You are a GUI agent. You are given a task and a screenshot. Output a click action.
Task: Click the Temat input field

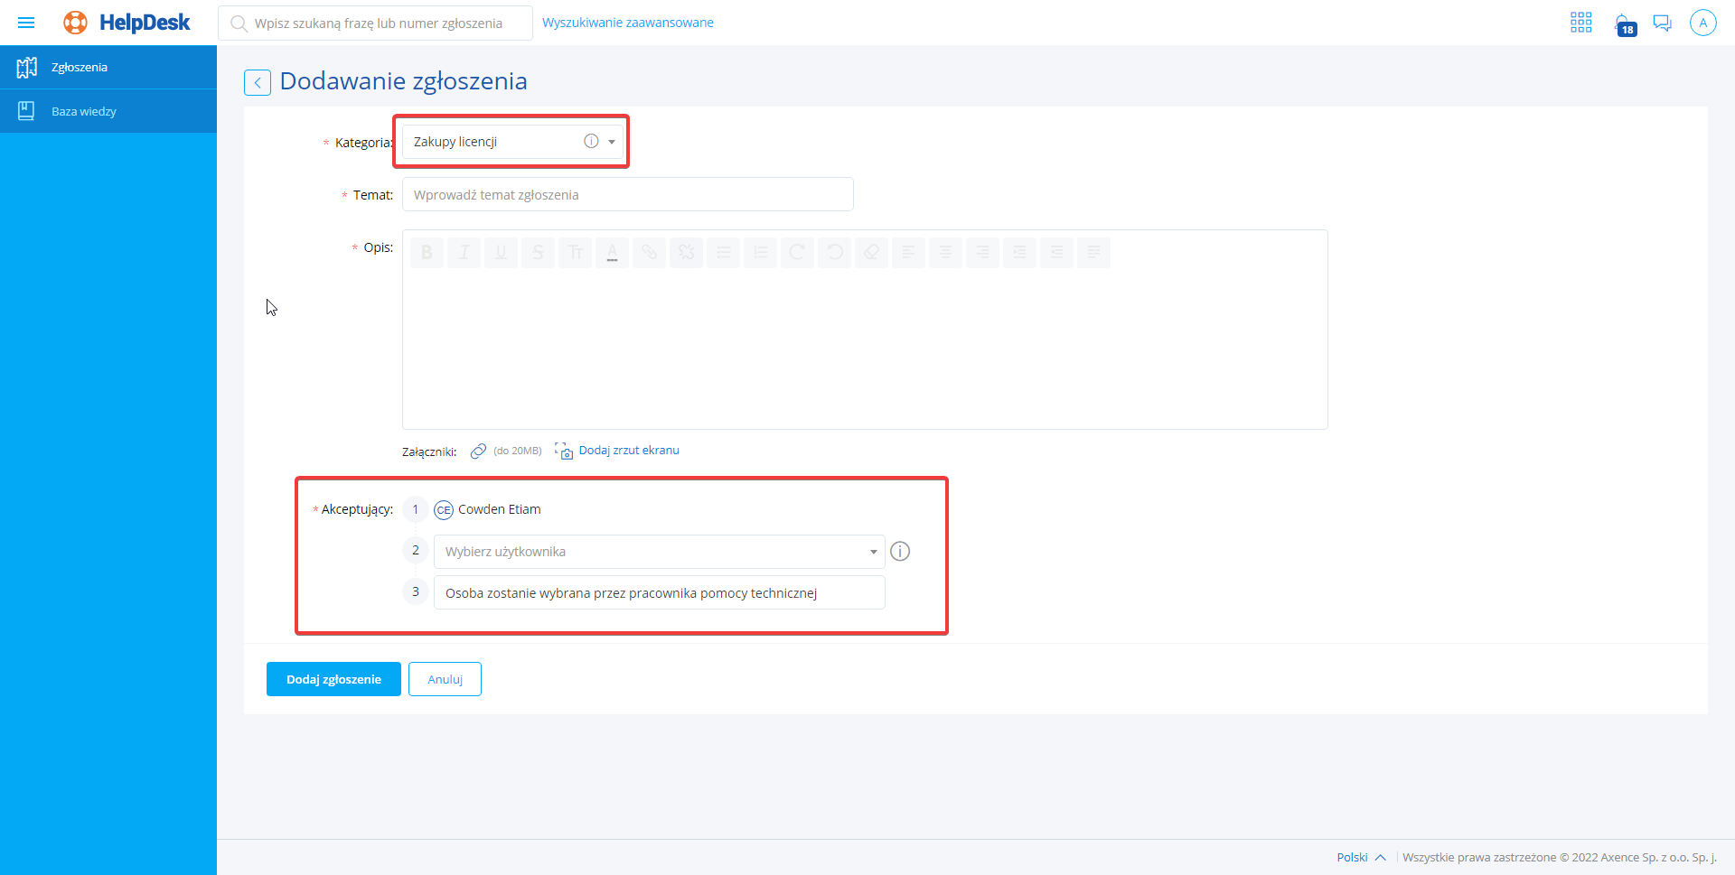[627, 195]
